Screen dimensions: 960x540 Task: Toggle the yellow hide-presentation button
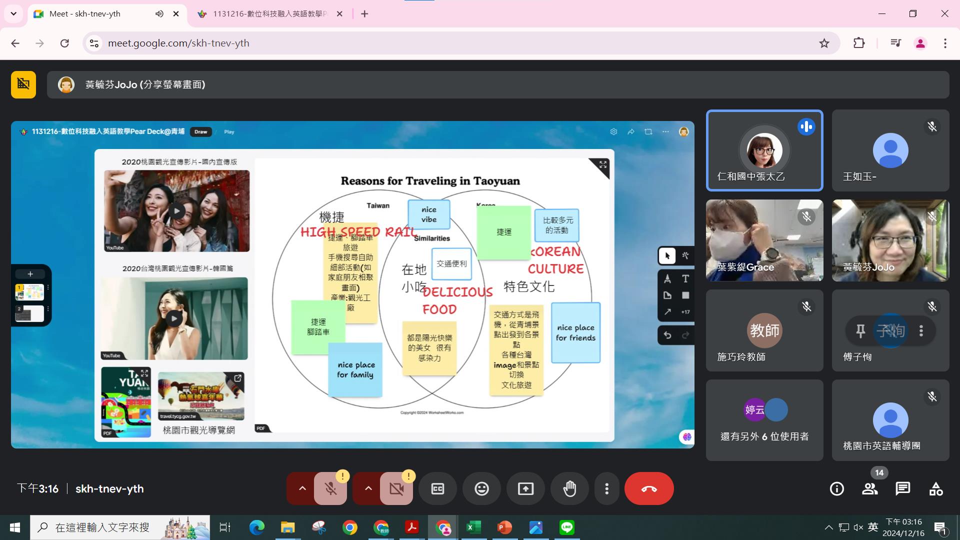pyautogui.click(x=23, y=84)
